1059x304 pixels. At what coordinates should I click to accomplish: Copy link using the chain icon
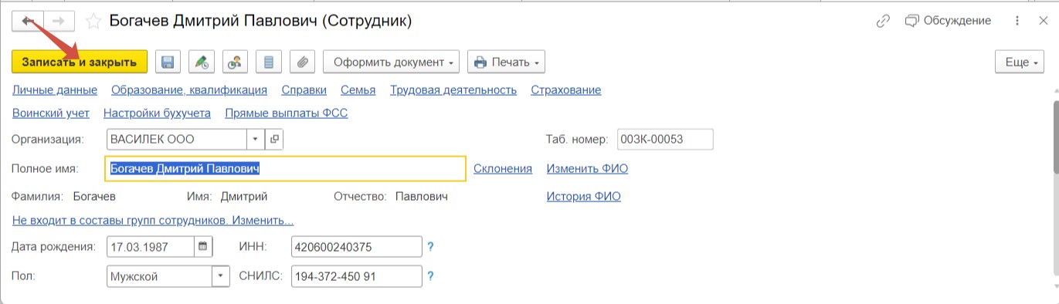tap(883, 21)
